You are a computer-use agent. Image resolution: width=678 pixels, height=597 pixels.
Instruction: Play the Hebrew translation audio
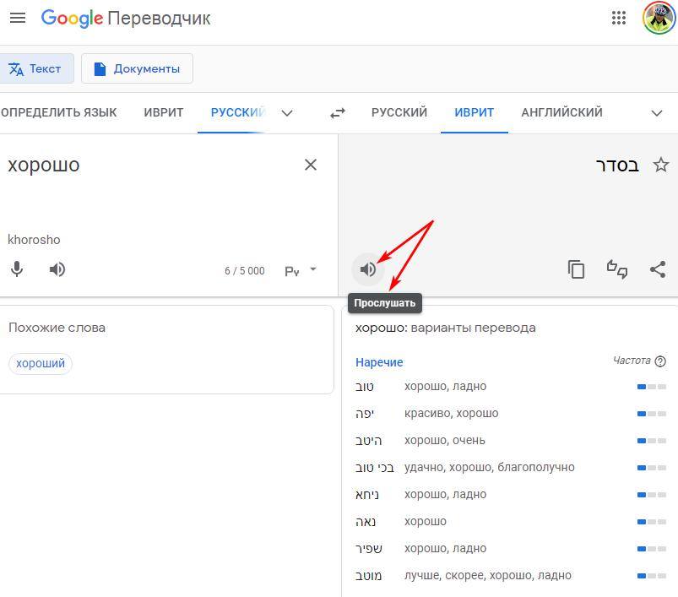[x=367, y=269]
